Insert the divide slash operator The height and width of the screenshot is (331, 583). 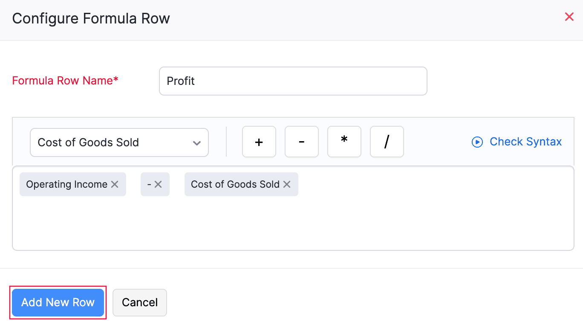pyautogui.click(x=387, y=142)
